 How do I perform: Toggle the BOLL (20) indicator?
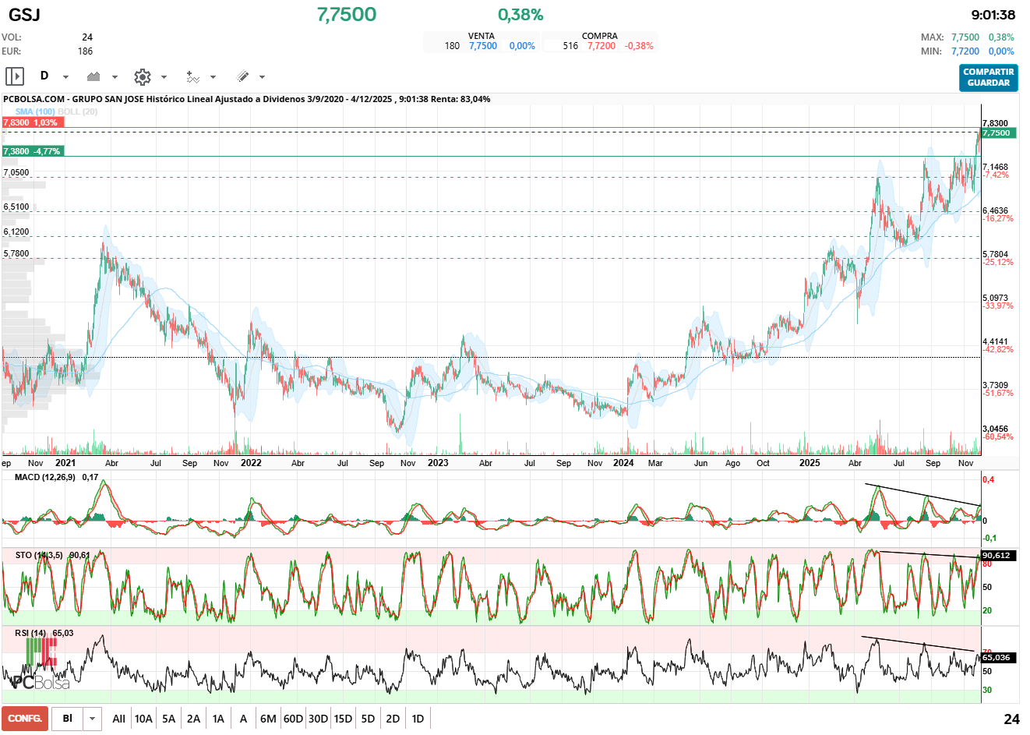78,111
